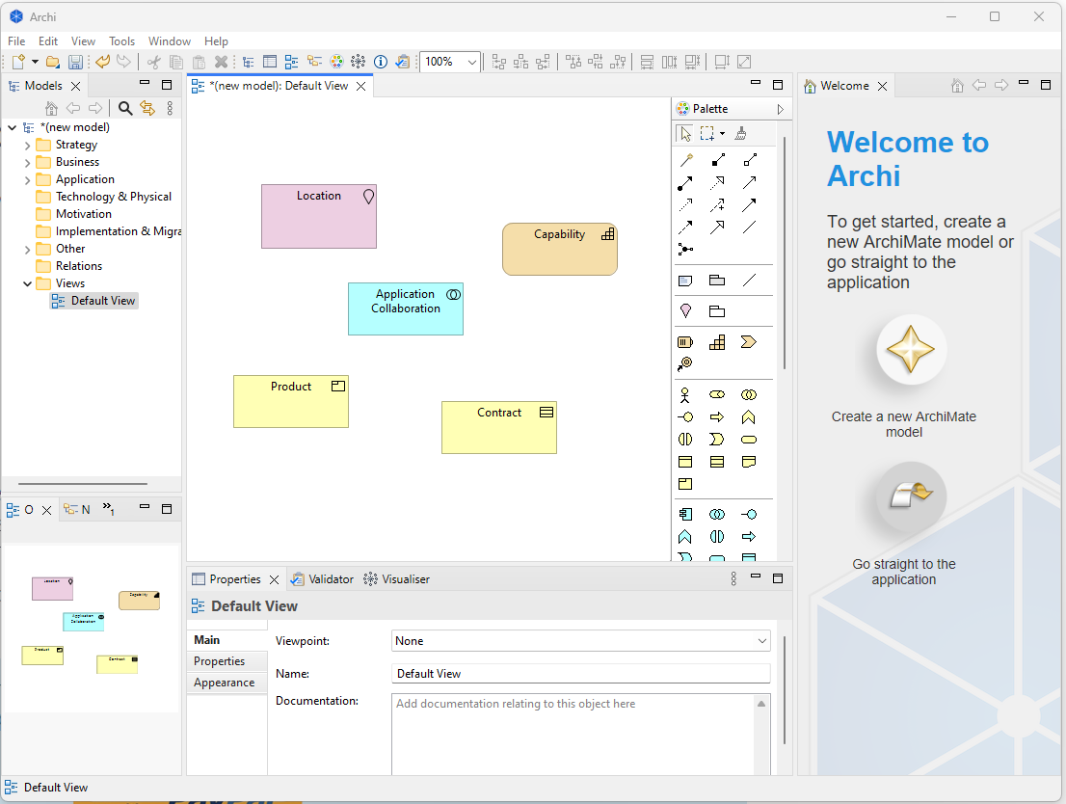Image resolution: width=1066 pixels, height=804 pixels.
Task: Click the Name input field
Action: [580, 674]
